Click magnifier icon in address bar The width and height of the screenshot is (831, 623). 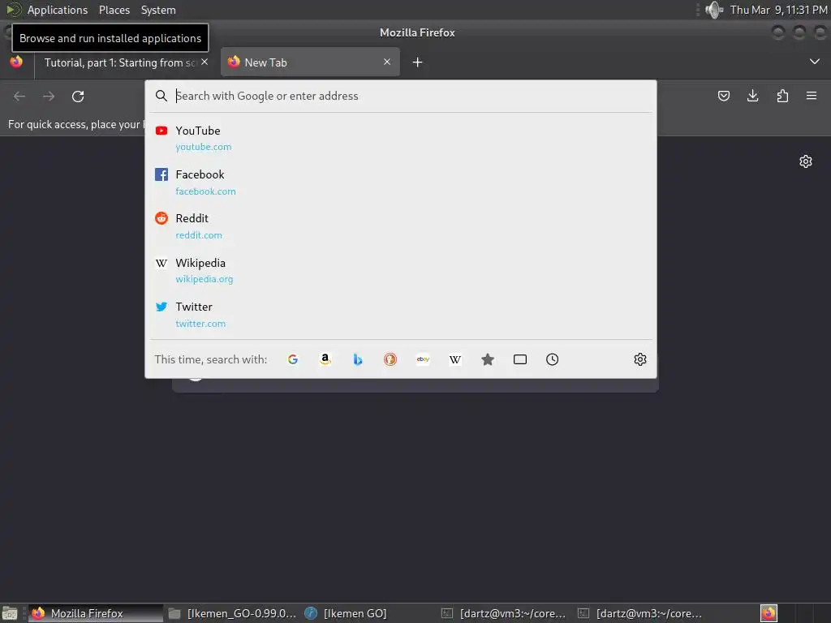pos(161,96)
